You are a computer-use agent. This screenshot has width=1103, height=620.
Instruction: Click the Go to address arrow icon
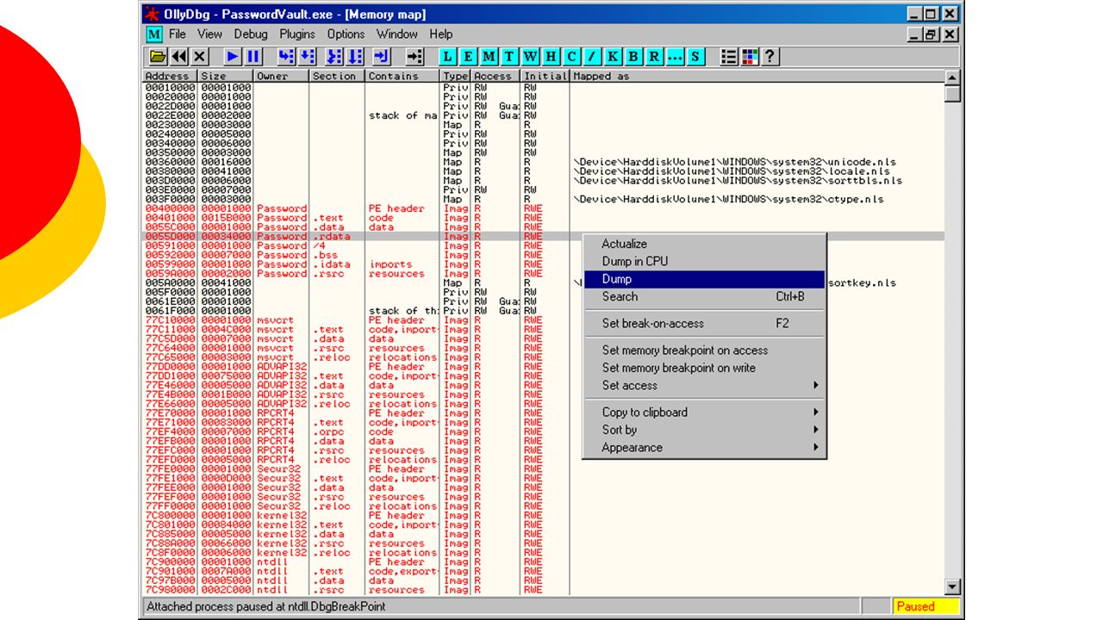[x=414, y=57]
